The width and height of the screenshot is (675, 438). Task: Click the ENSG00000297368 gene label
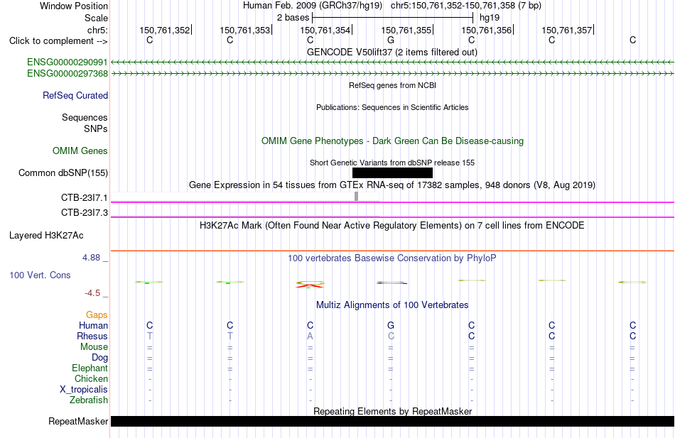[67, 74]
